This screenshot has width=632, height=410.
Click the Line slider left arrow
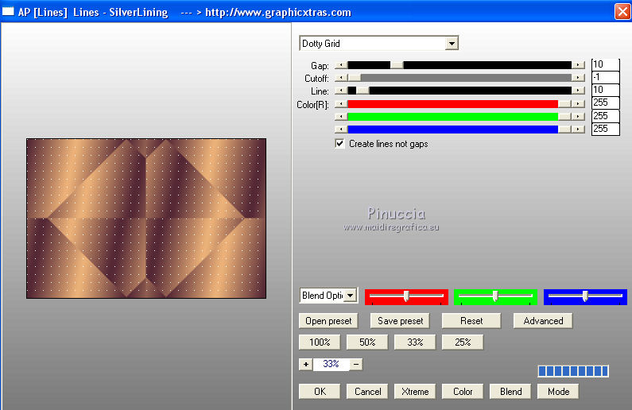click(341, 91)
